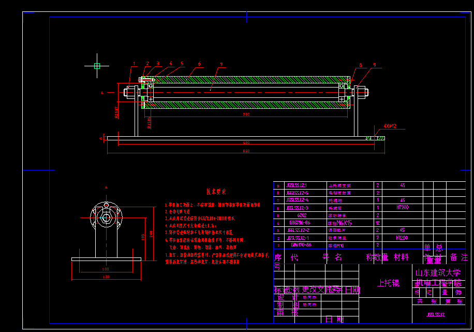Select the 备注 column header

coord(459,257)
